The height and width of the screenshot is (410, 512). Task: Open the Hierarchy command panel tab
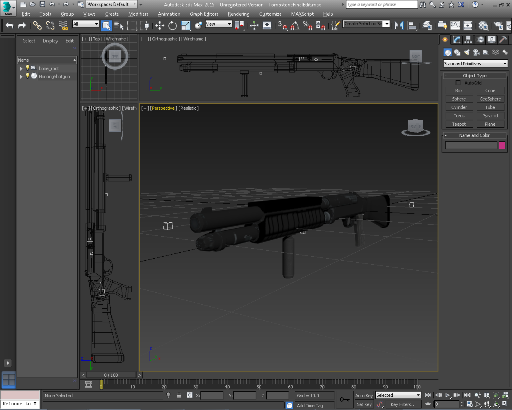tap(468, 40)
